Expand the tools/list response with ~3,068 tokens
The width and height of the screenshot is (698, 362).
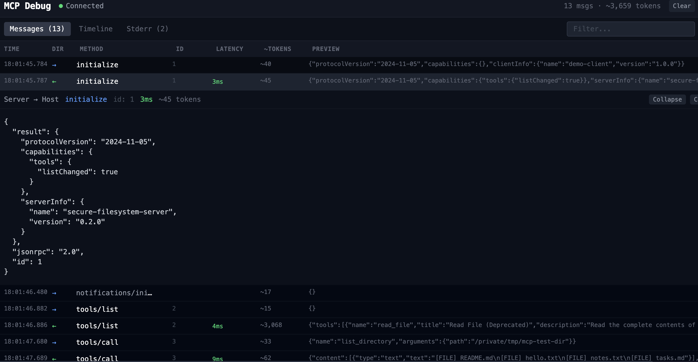tap(97, 326)
